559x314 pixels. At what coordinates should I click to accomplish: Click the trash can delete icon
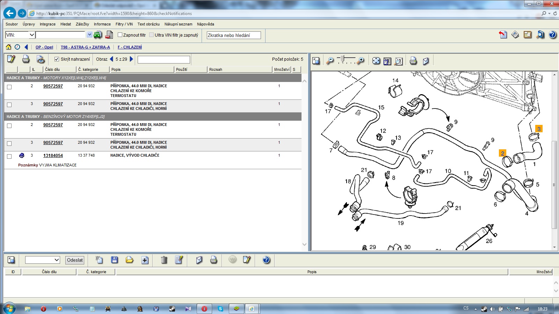164,260
